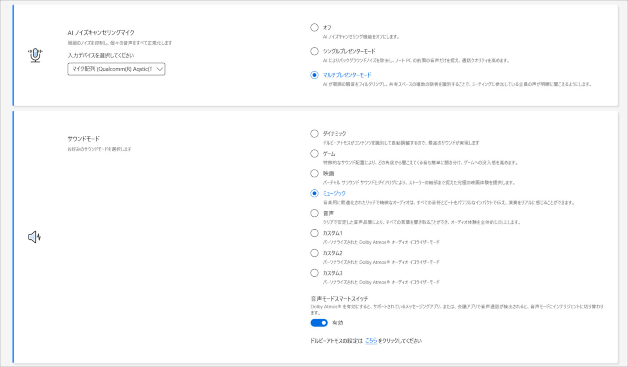
Task: Click the speaker icon next to サウンドモード
Action: pos(34,237)
